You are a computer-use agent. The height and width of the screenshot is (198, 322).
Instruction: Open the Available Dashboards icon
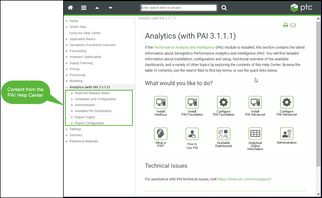tap(224, 134)
